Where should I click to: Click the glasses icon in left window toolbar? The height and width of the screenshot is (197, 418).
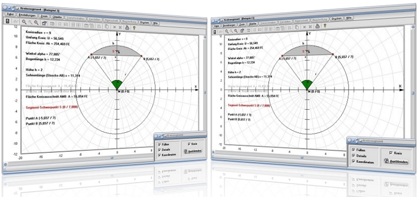(x=16, y=22)
